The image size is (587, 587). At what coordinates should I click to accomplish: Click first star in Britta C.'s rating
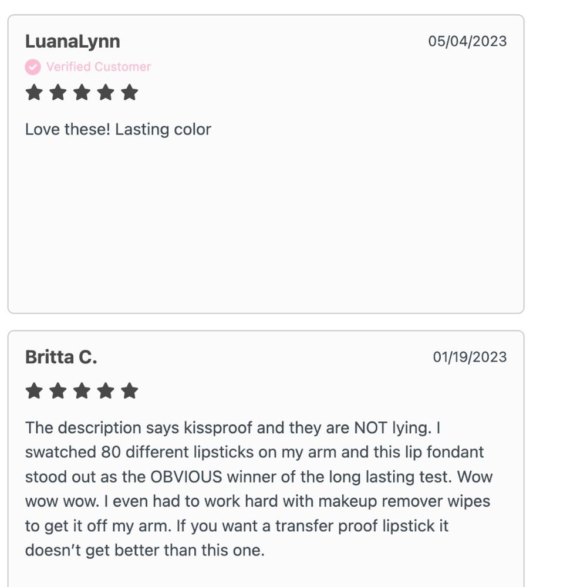tap(34, 391)
